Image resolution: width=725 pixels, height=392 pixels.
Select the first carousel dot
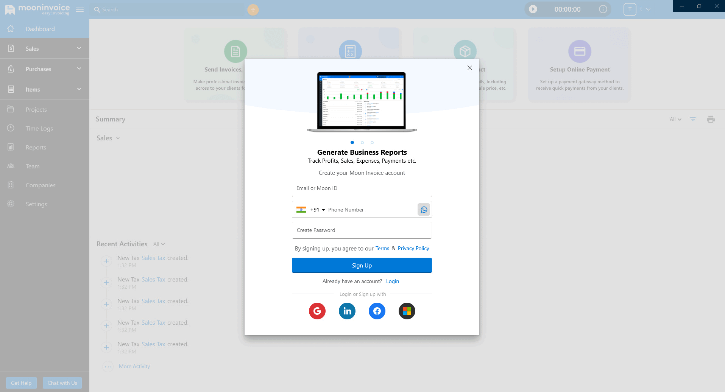pyautogui.click(x=352, y=143)
